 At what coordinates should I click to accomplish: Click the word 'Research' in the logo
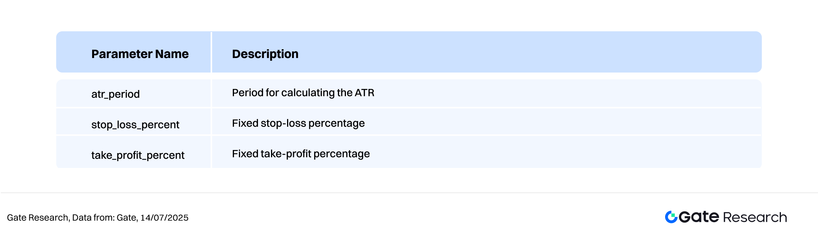pyautogui.click(x=755, y=217)
